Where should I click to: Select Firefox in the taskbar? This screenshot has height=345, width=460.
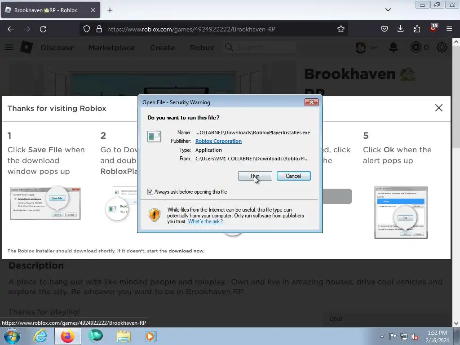(x=68, y=336)
